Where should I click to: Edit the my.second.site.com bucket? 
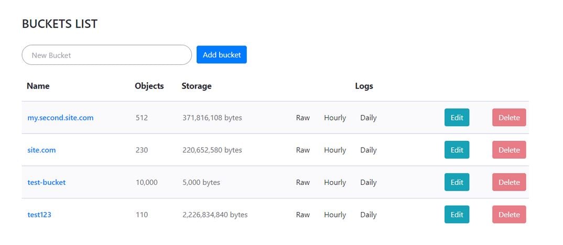tap(457, 117)
